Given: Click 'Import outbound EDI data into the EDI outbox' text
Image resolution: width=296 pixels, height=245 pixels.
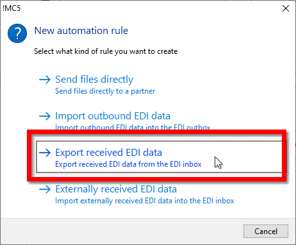Looking at the screenshot, I should [x=133, y=127].
